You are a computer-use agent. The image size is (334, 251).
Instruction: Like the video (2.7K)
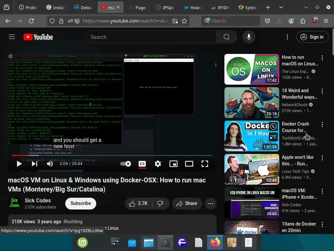[138, 203]
